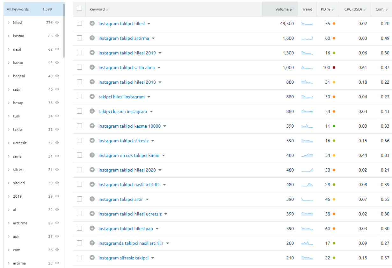This screenshot has height=268, width=392.
Task: Add 'instagram takipci hilesi 2018' using plus icon
Action: tap(92, 82)
